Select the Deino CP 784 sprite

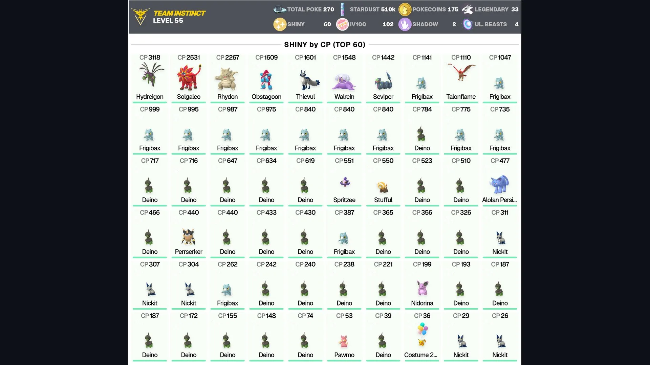(x=421, y=133)
